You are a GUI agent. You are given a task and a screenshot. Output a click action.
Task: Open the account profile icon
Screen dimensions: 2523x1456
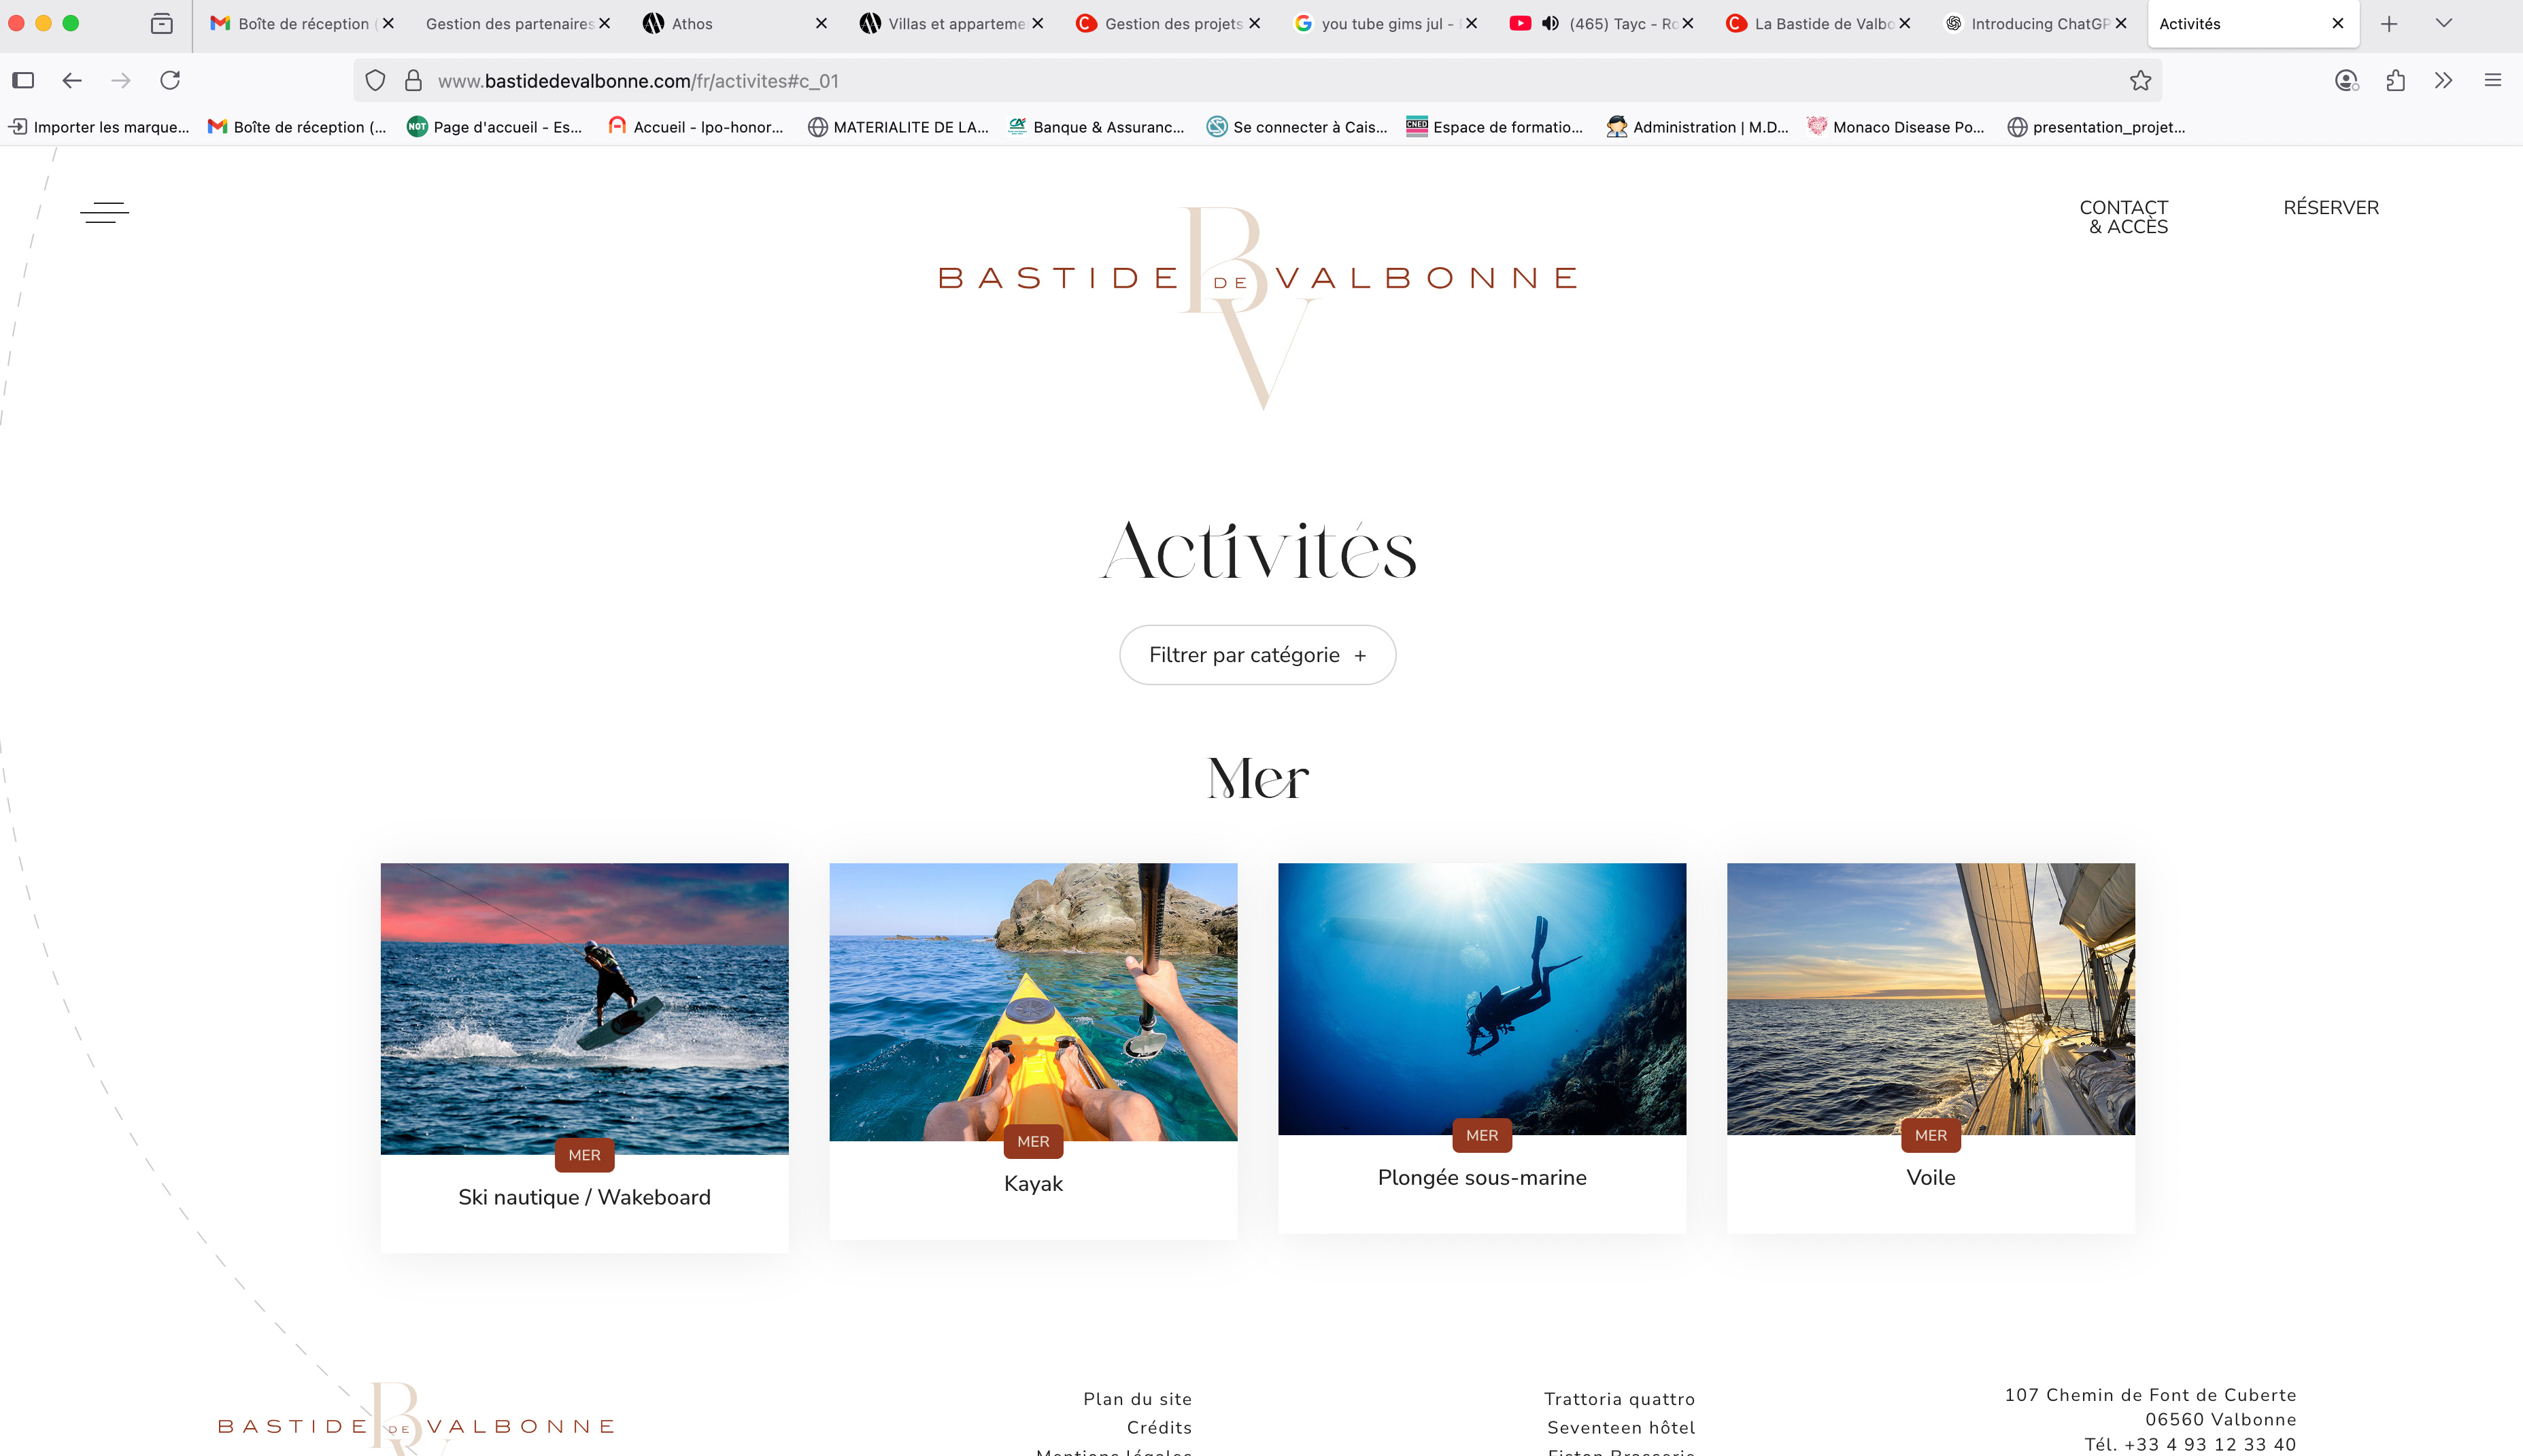tap(2346, 80)
